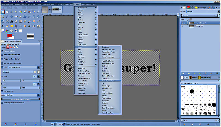Click the brush Filter input field
The width and height of the screenshot is (221, 127).
[x=200, y=81]
